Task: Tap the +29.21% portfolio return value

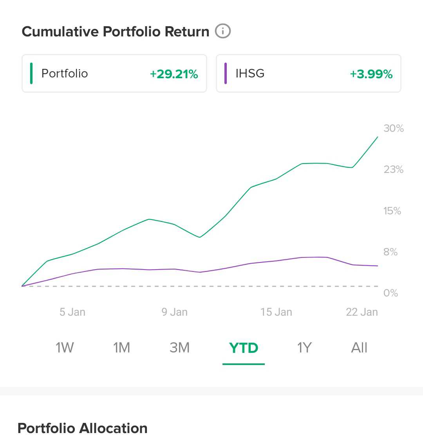Action: (x=174, y=74)
